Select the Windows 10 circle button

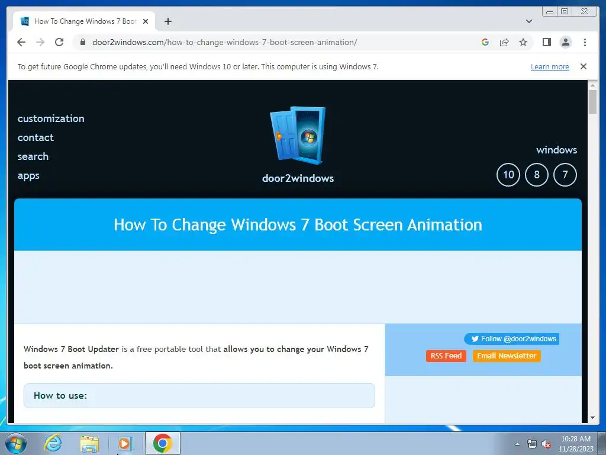click(508, 175)
